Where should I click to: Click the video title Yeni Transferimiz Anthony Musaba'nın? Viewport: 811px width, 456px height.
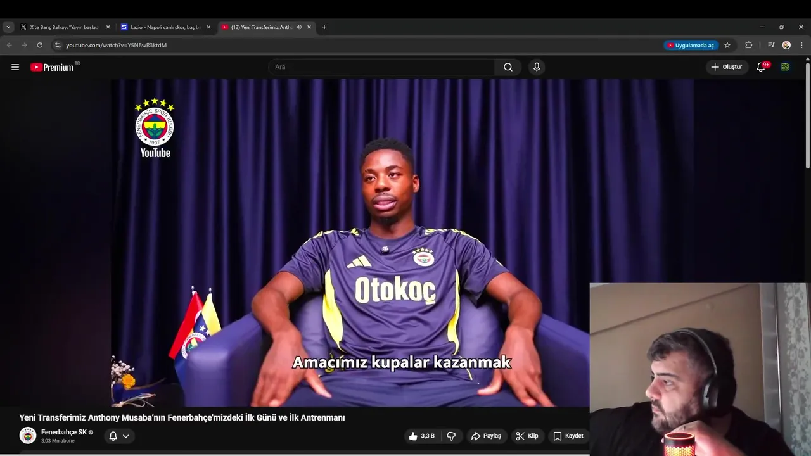click(x=182, y=418)
